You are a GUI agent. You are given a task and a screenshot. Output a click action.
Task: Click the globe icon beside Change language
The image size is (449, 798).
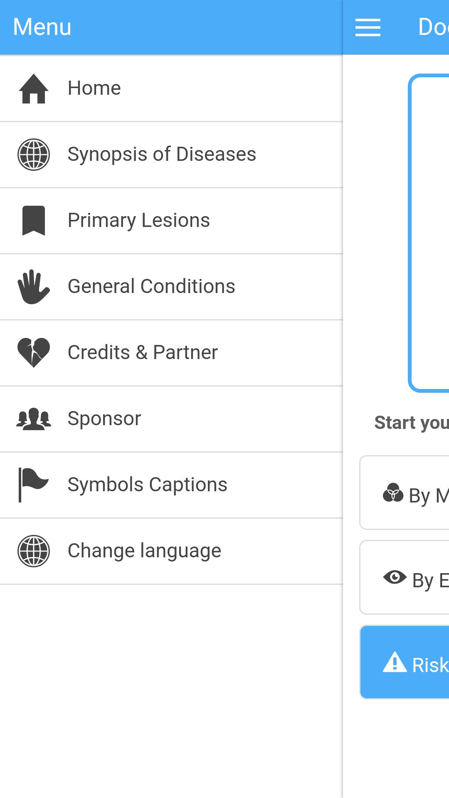pyautogui.click(x=34, y=551)
